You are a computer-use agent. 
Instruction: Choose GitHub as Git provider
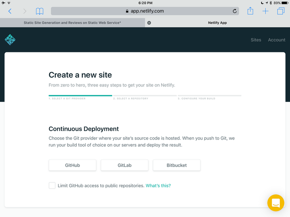[x=72, y=165]
